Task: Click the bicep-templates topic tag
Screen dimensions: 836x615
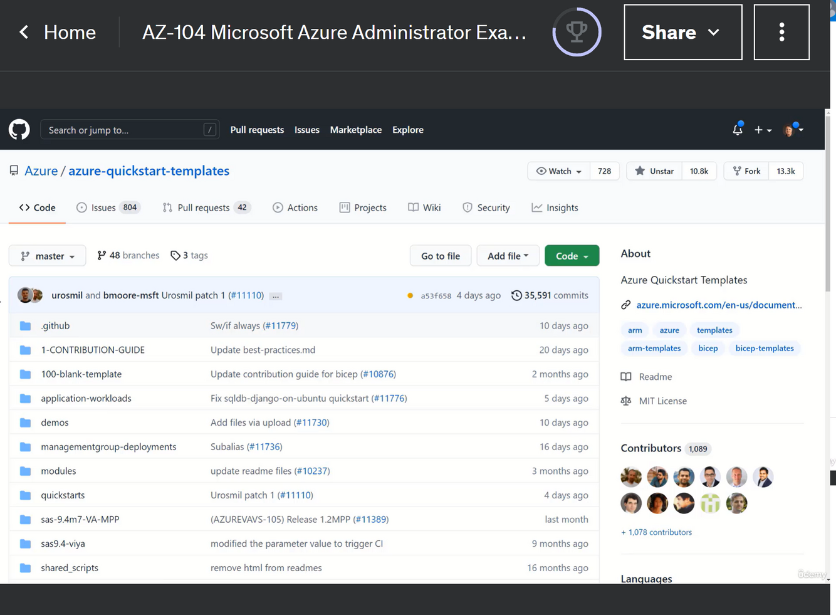Action: point(765,348)
